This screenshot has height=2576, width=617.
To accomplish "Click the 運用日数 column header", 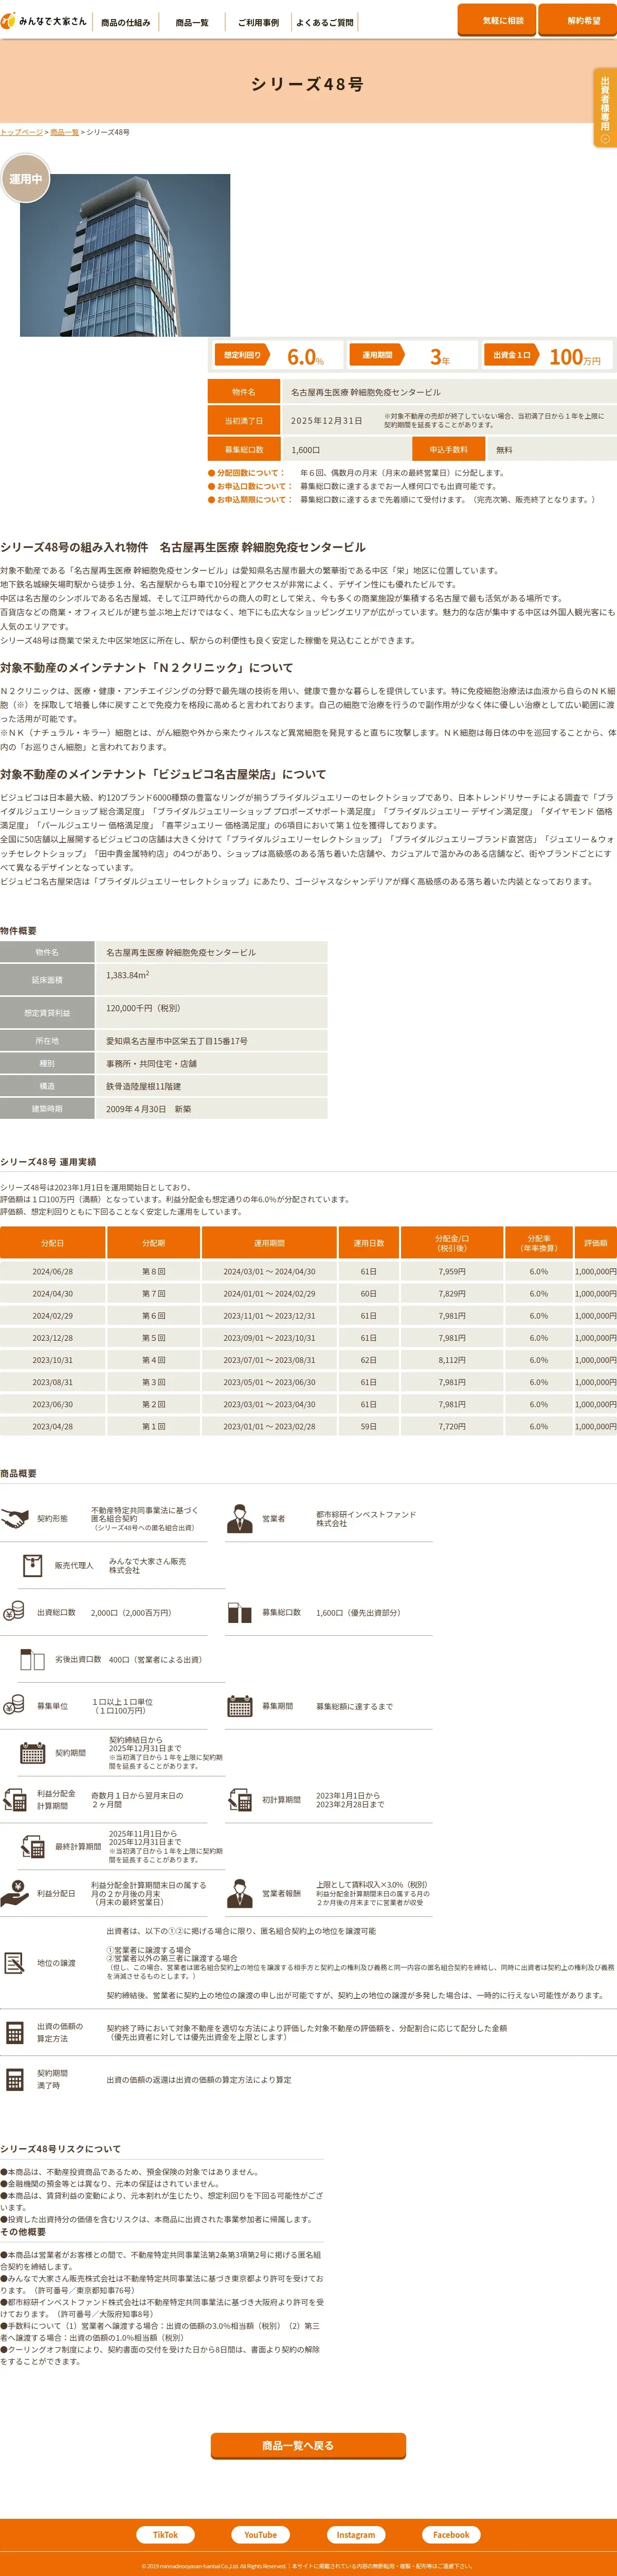I will click(369, 1242).
